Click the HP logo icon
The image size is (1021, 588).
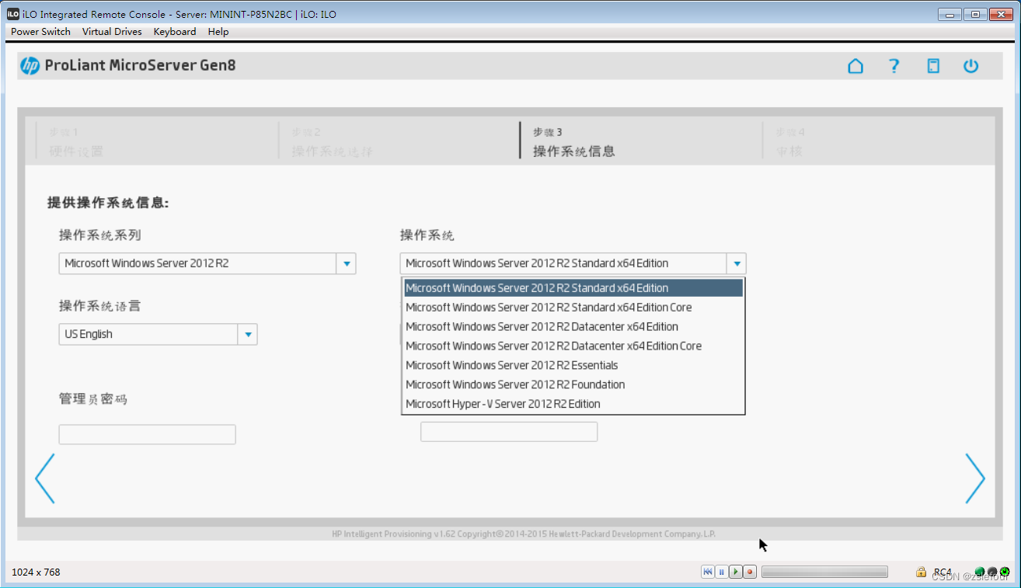pos(30,66)
